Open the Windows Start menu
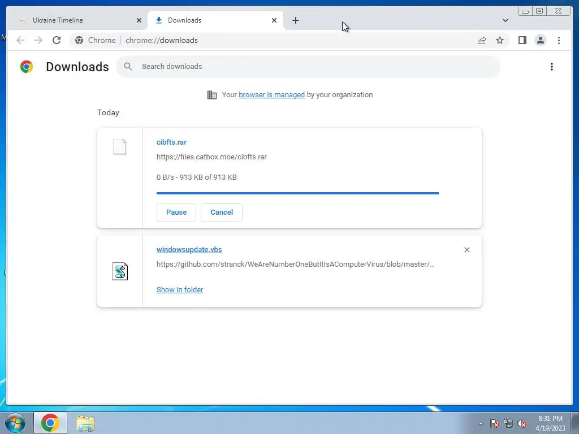This screenshot has width=579, height=434. tap(15, 423)
